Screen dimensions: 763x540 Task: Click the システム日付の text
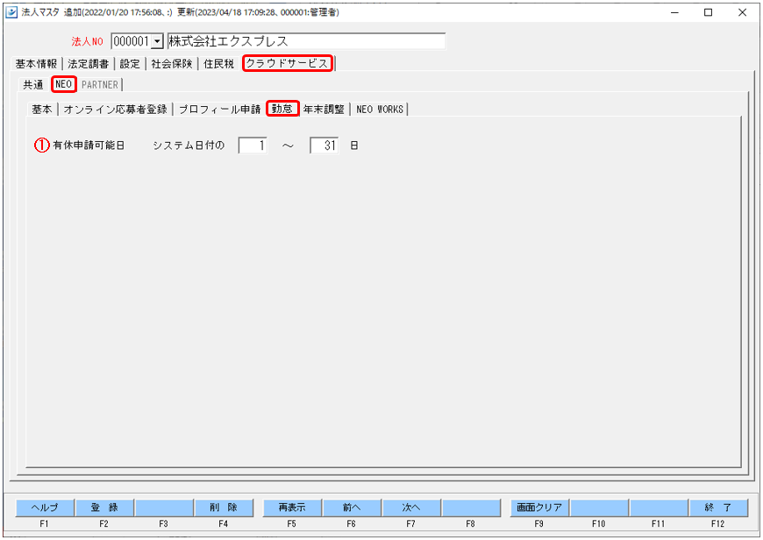tap(189, 146)
